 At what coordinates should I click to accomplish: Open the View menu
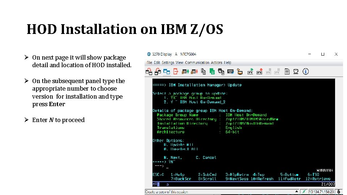coord(180,62)
